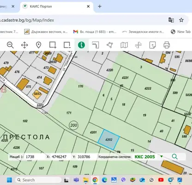Open a new browser tab with plus
This screenshot has width=192, height=185.
tap(100, 6)
